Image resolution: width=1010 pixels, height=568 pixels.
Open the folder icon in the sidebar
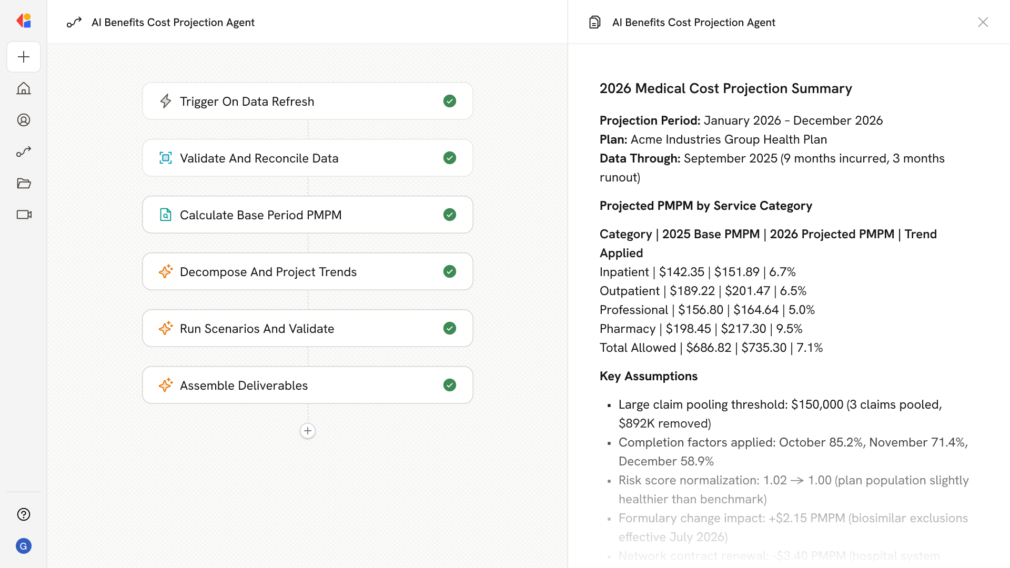coord(24,183)
